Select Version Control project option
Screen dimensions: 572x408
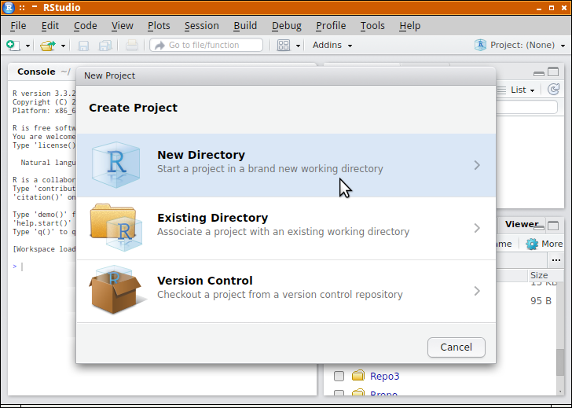pyautogui.click(x=286, y=291)
